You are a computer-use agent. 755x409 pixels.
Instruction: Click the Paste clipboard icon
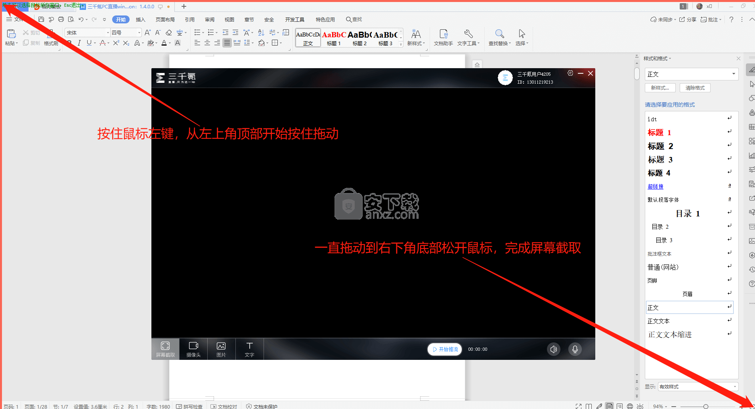(x=11, y=34)
